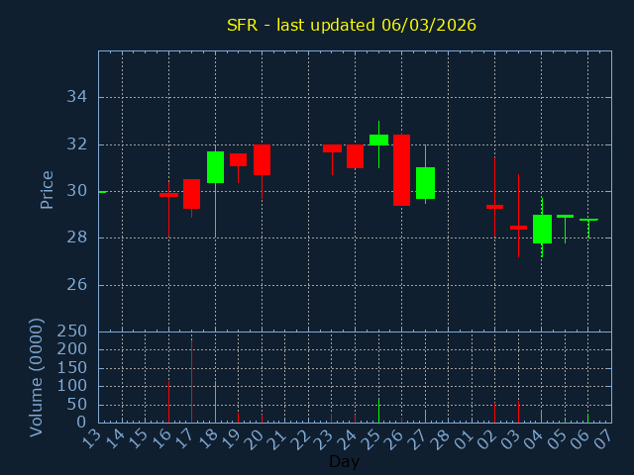This screenshot has width=634, height=475.
Task: Click the chart title 'SFR - last updated 06/03/2026'
Action: tap(351, 25)
